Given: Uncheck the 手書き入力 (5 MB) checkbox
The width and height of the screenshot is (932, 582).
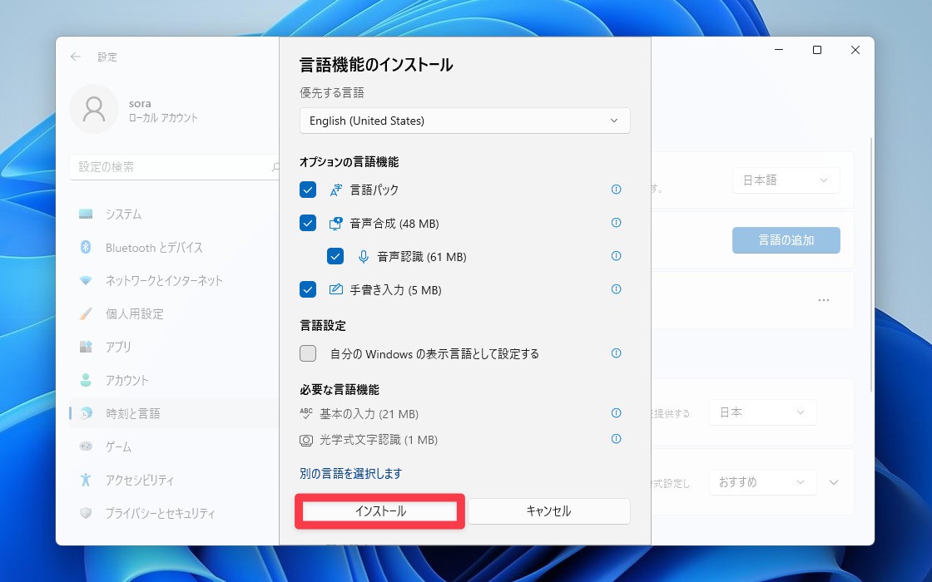Looking at the screenshot, I should 308,290.
